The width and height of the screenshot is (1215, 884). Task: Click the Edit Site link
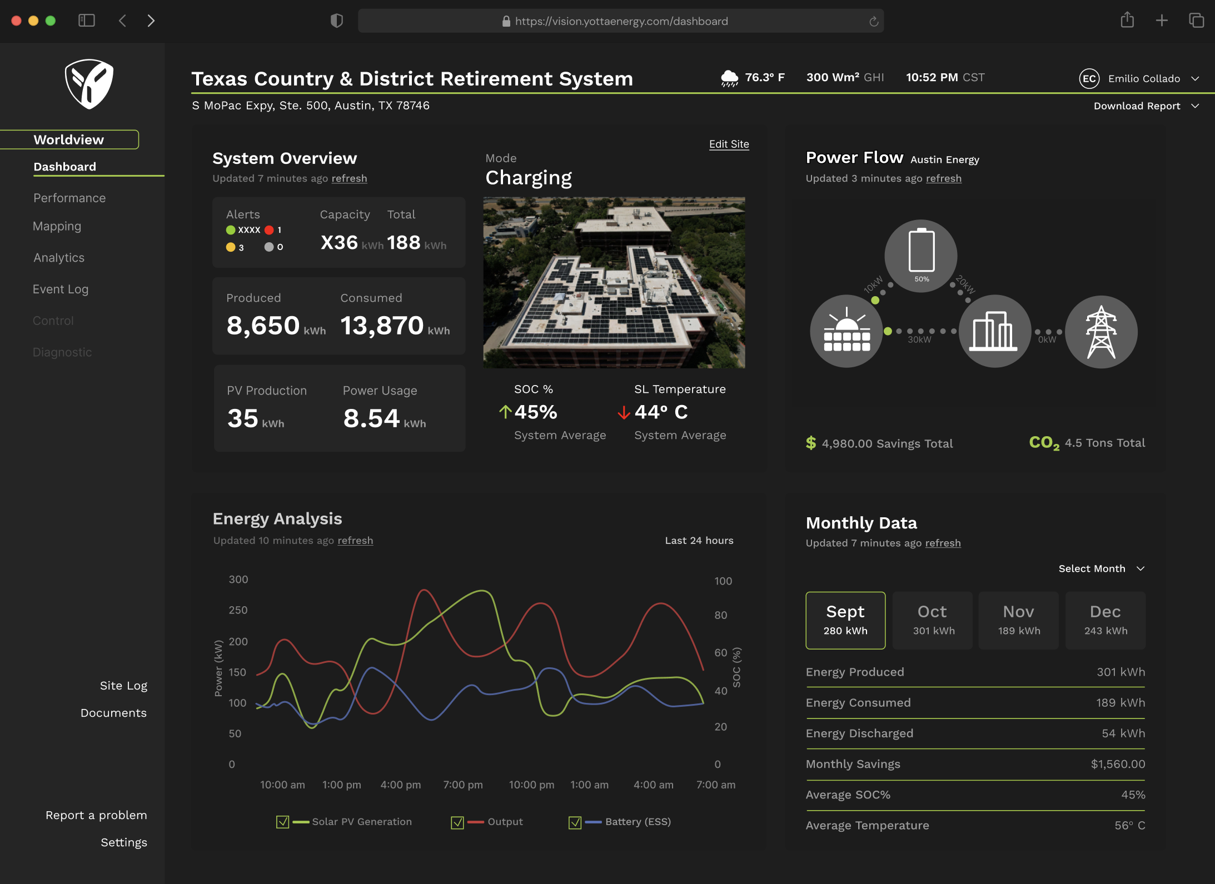click(729, 144)
